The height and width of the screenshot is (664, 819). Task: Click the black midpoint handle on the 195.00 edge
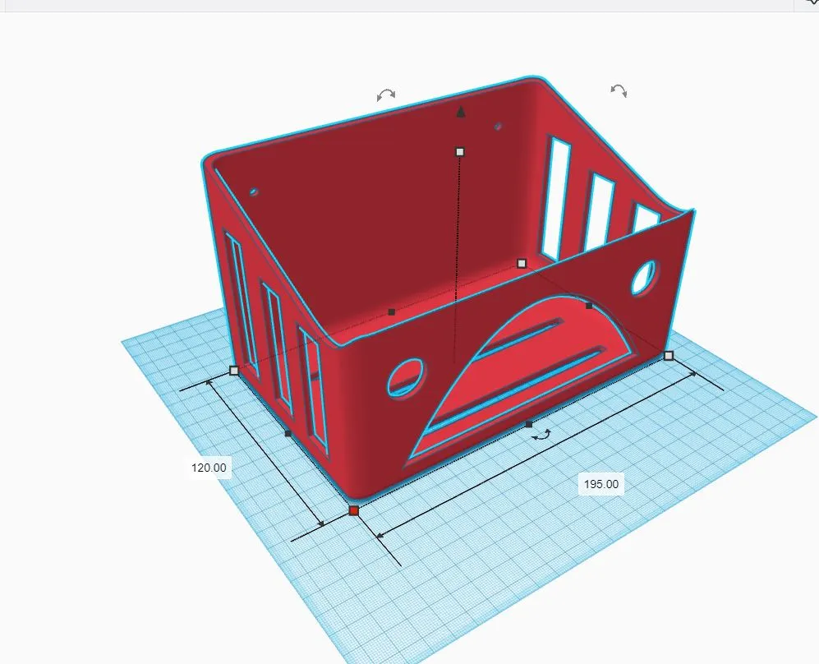pos(528,424)
